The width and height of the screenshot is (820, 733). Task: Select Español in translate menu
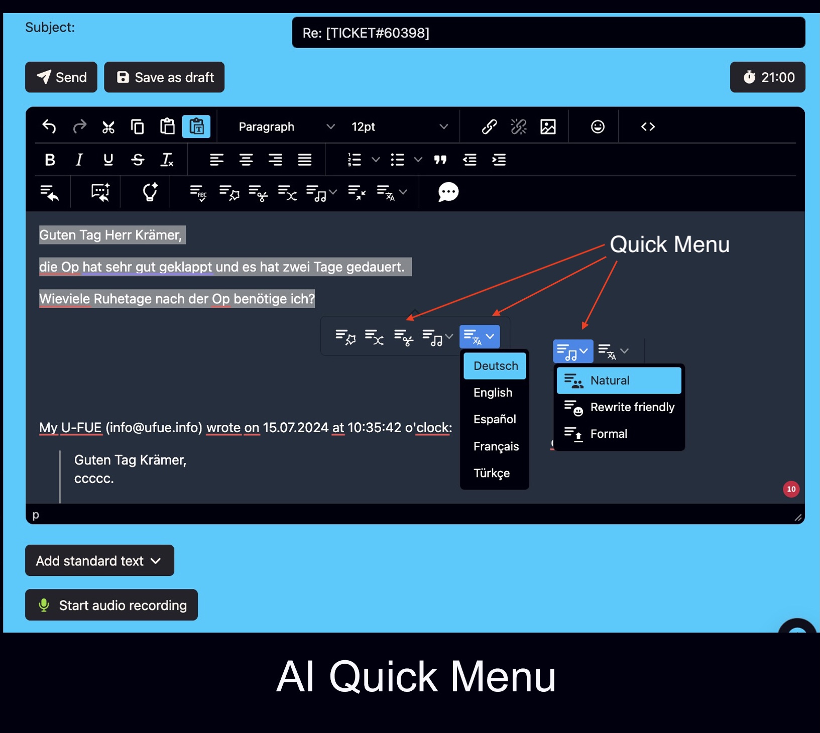(x=495, y=419)
